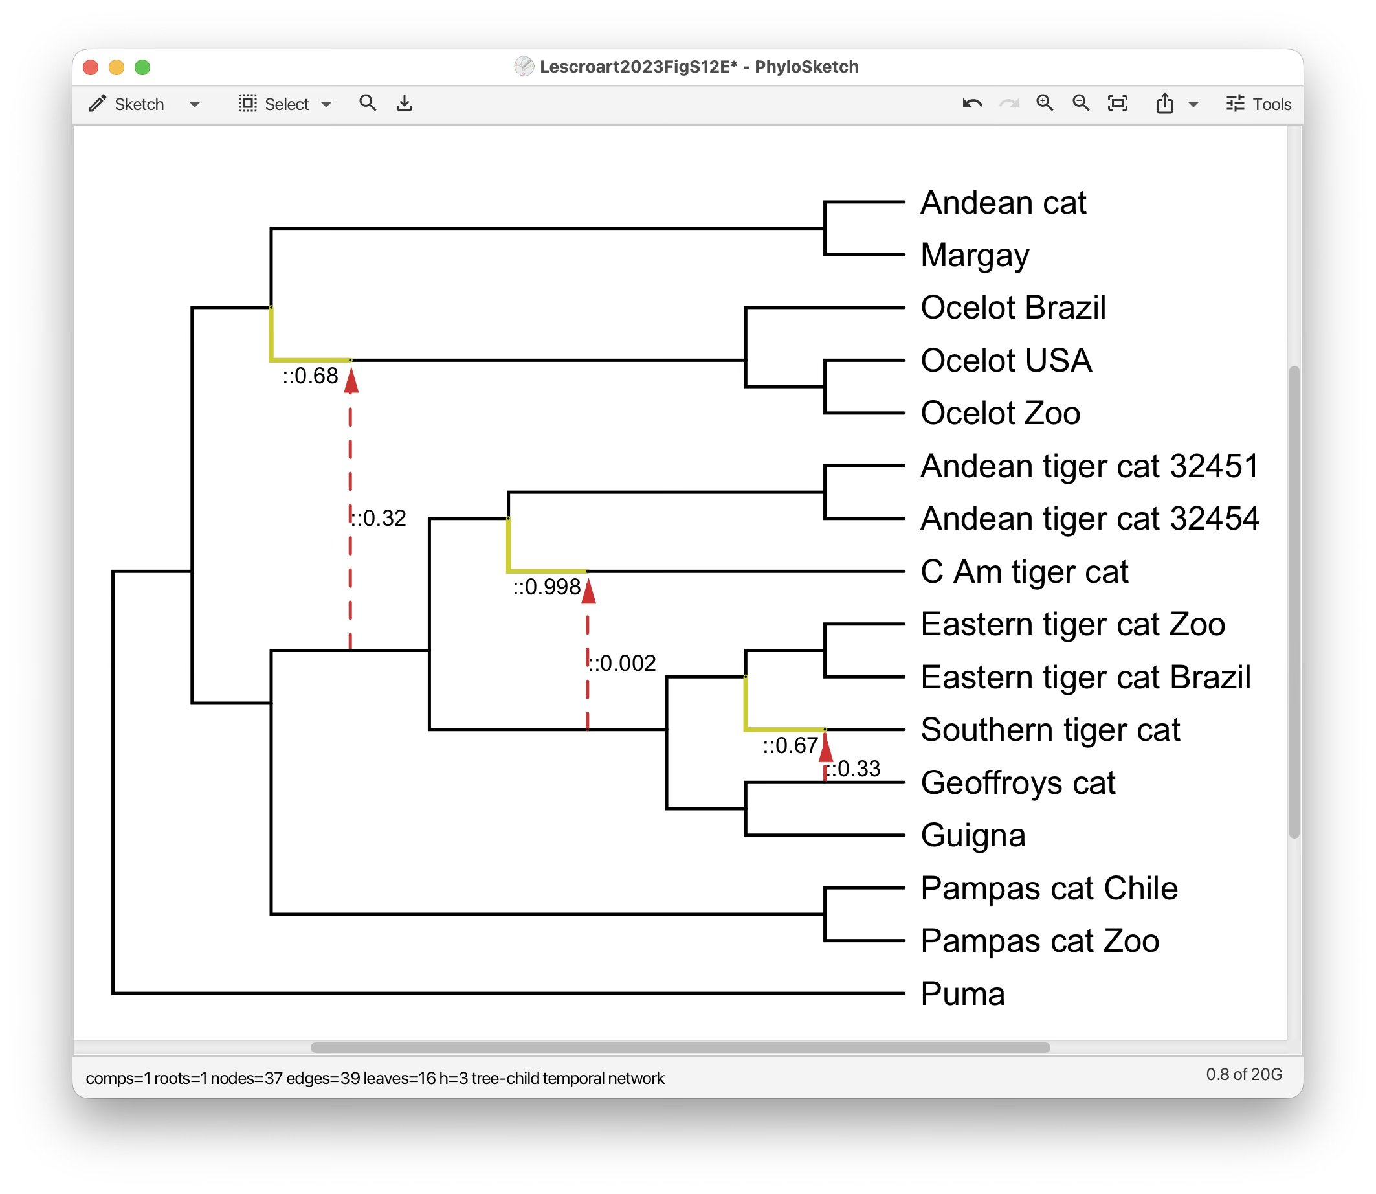Image resolution: width=1376 pixels, height=1194 pixels.
Task: Expand the Select dropdown arrow
Action: [326, 105]
